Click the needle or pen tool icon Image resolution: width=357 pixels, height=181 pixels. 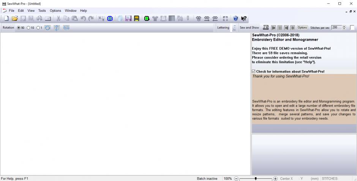[x=188, y=19]
